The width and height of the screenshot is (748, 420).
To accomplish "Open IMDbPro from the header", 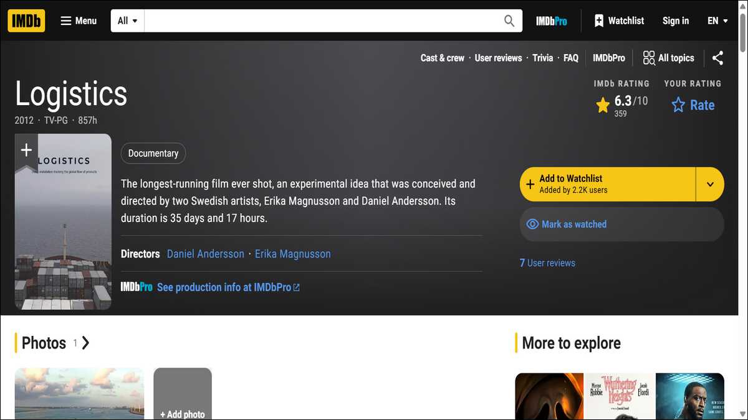I will tap(552, 21).
